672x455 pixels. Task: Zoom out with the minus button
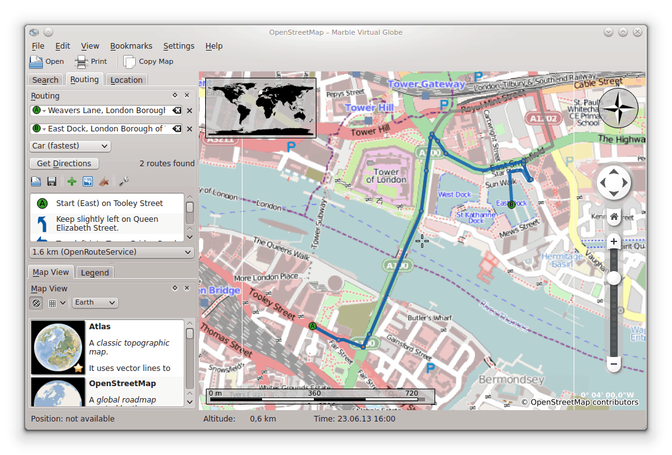(614, 364)
